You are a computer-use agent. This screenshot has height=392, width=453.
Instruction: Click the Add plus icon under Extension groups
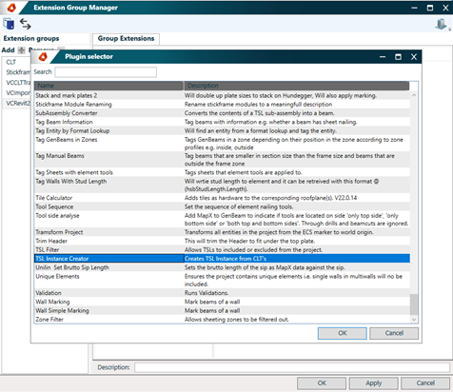pos(21,50)
